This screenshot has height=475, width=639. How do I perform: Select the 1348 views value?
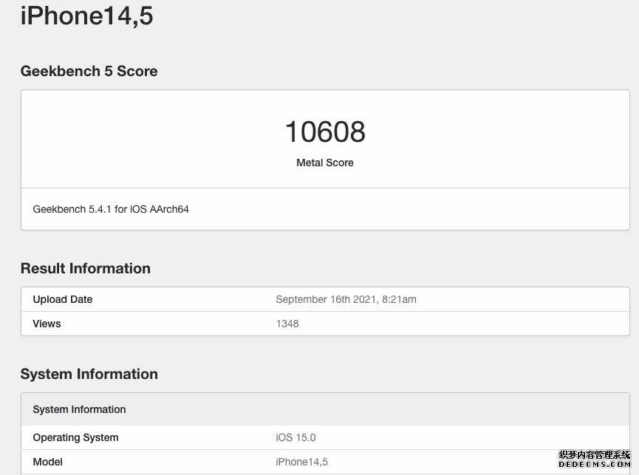point(287,324)
